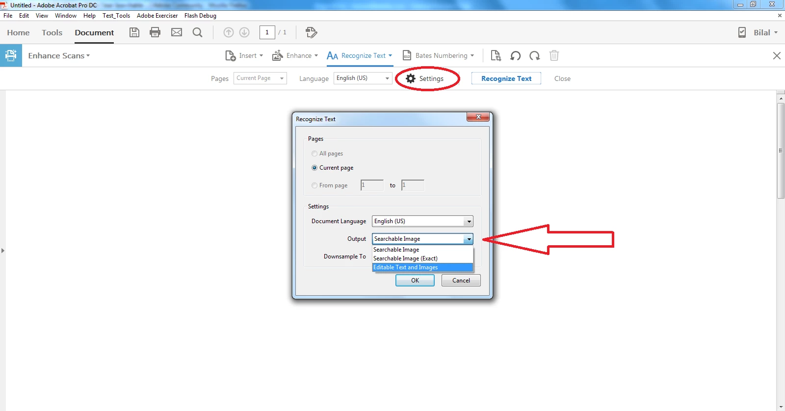The image size is (785, 411).
Task: Select the From page radio button
Action: (314, 185)
